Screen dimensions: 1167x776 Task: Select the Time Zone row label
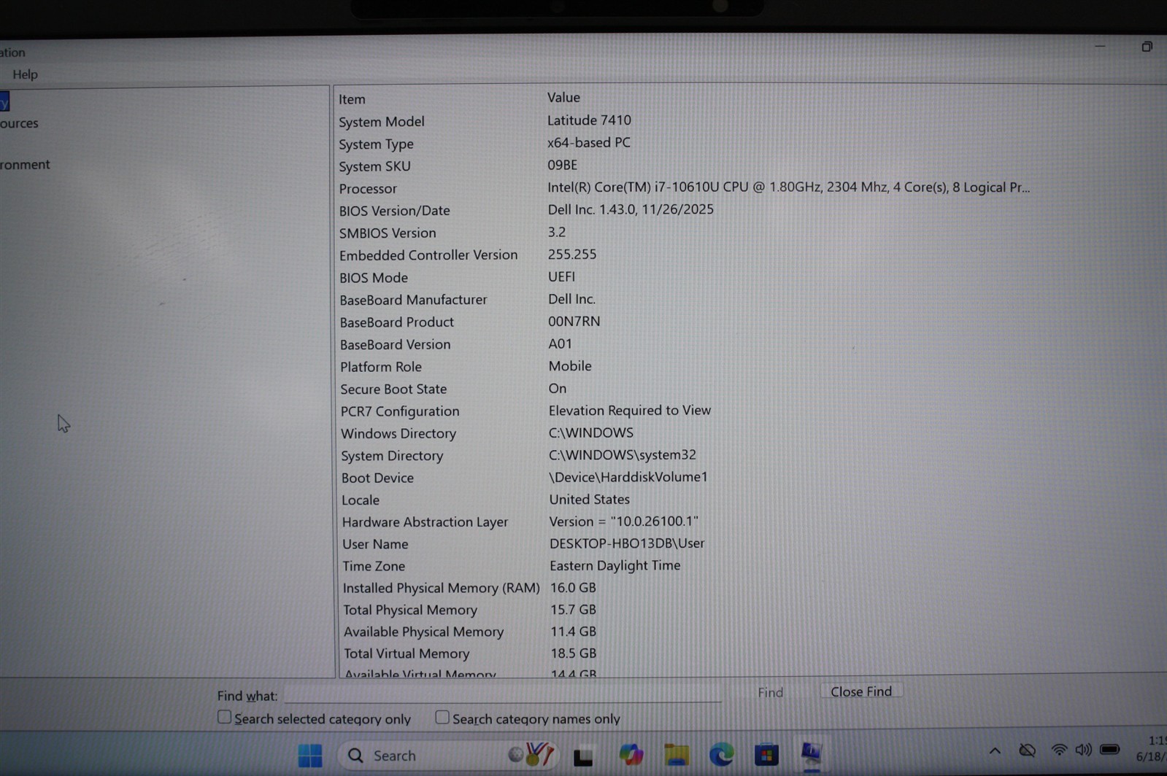coord(374,566)
